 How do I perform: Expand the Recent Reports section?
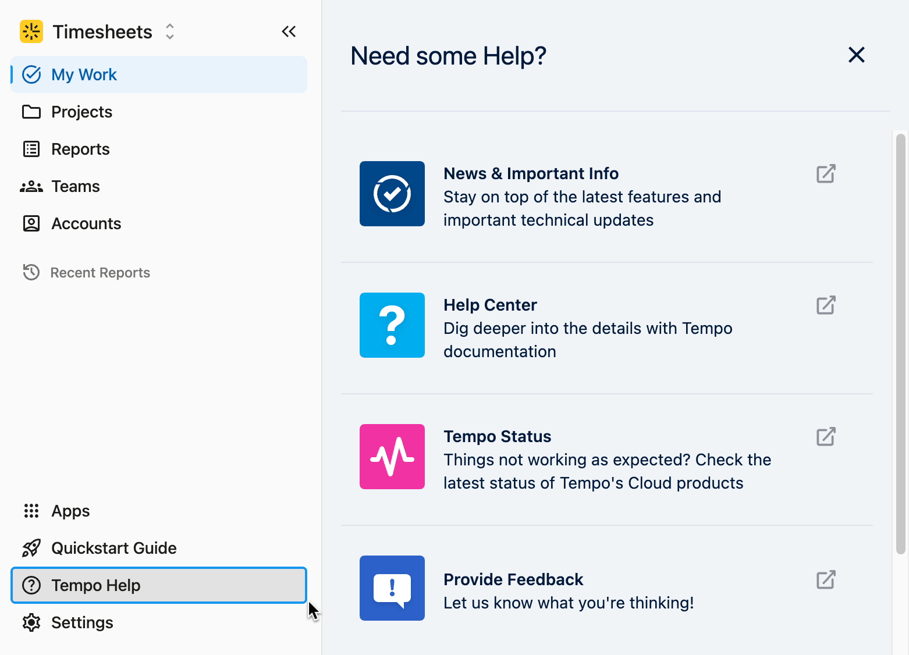[100, 272]
